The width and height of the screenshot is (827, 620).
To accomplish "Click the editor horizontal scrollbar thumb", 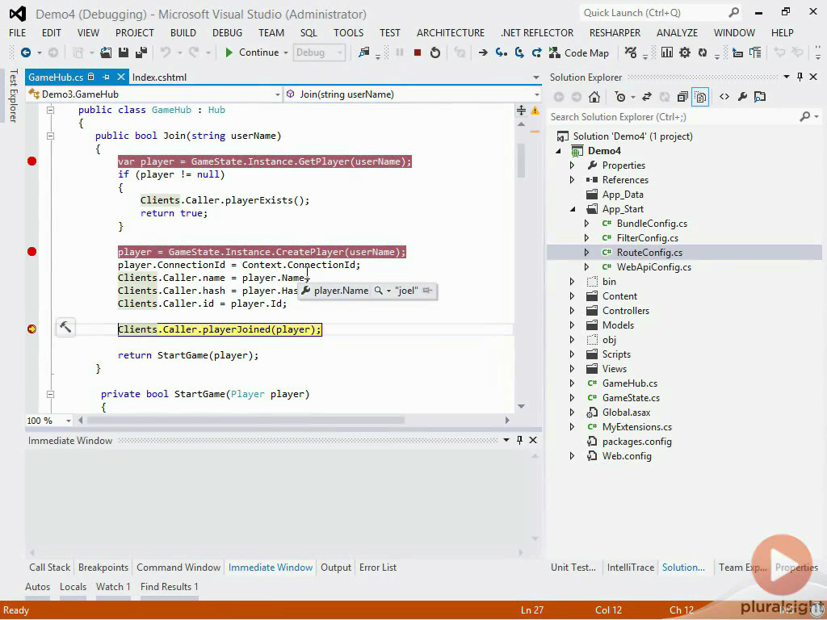I will [x=246, y=421].
